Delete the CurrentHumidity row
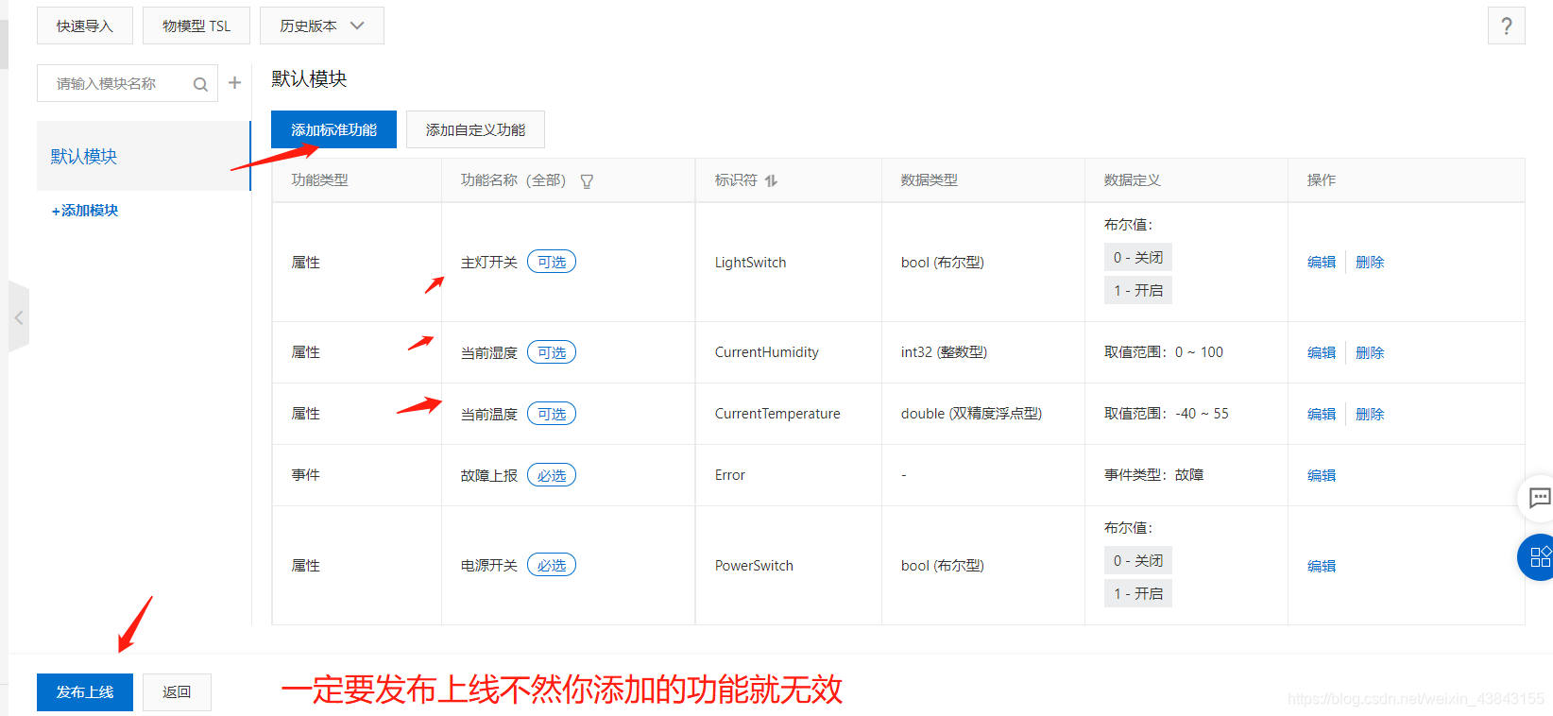The width and height of the screenshot is (1553, 716). (x=1370, y=352)
